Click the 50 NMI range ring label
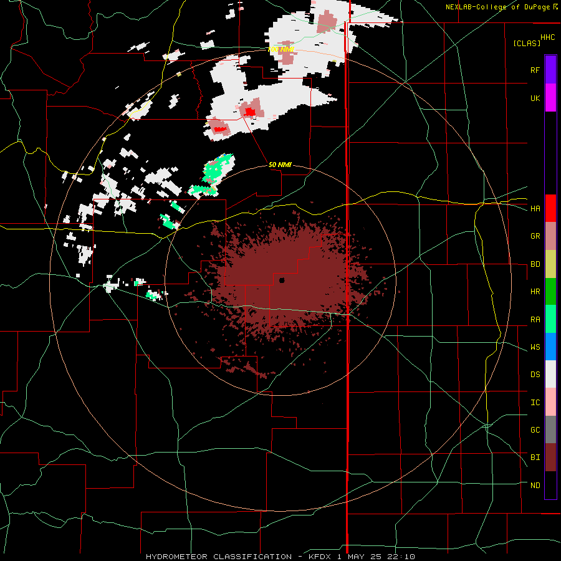561x561 pixels. pos(280,165)
